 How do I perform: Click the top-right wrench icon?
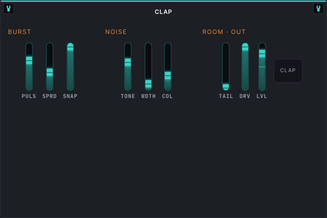(318, 8)
